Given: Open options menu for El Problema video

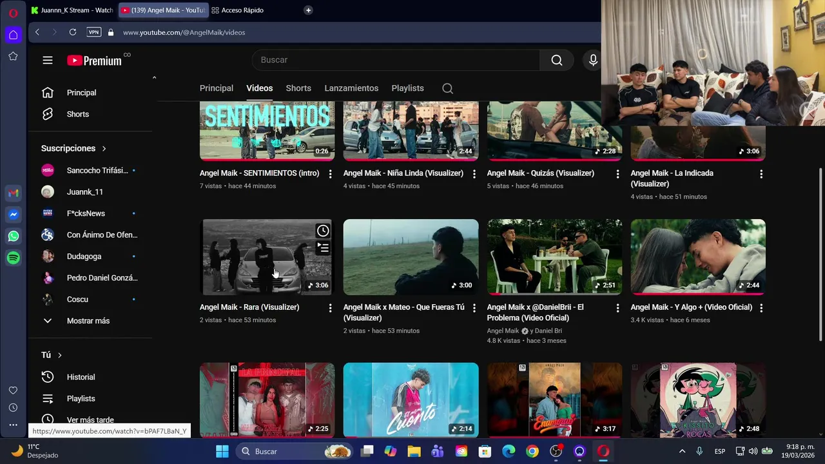Looking at the screenshot, I should click(617, 308).
